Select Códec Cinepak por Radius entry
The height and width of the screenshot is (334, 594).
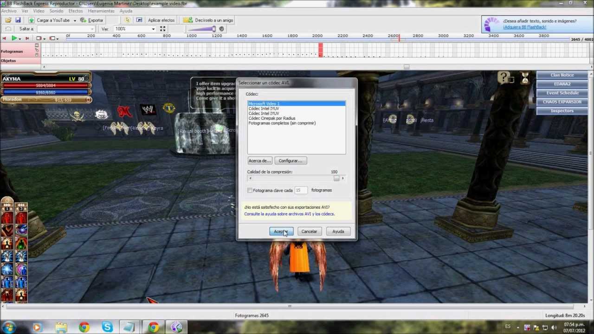click(297, 118)
